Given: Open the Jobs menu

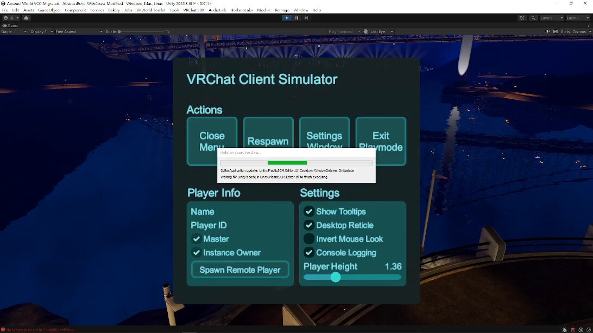Looking at the screenshot, I should (x=128, y=10).
